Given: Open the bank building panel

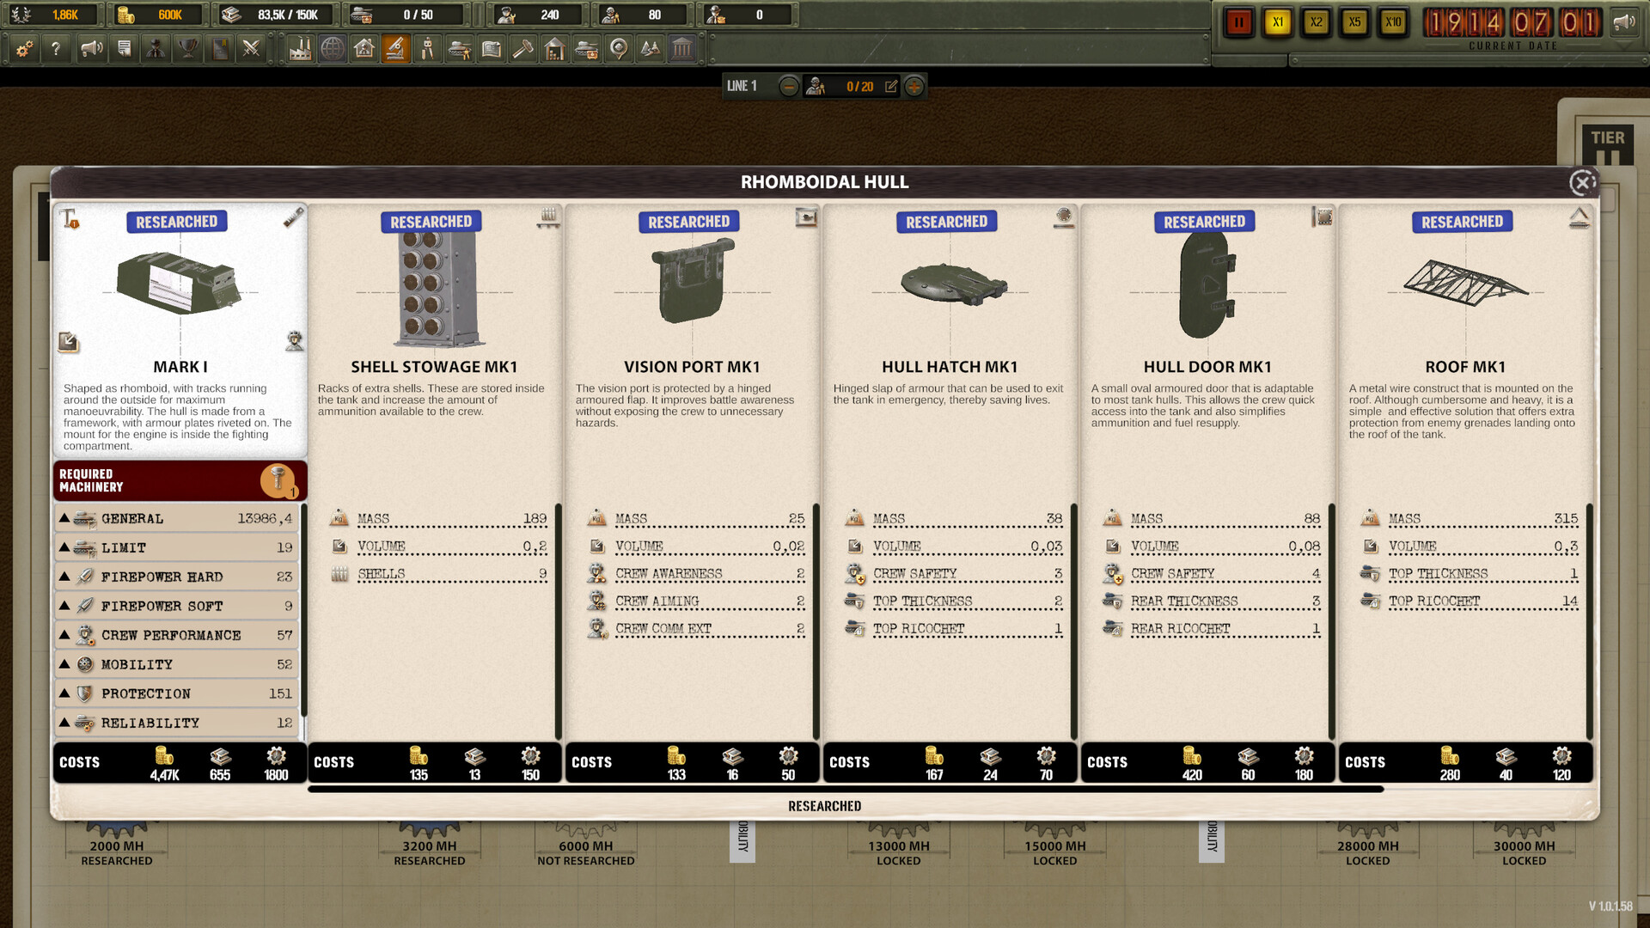Looking at the screenshot, I should click(682, 49).
